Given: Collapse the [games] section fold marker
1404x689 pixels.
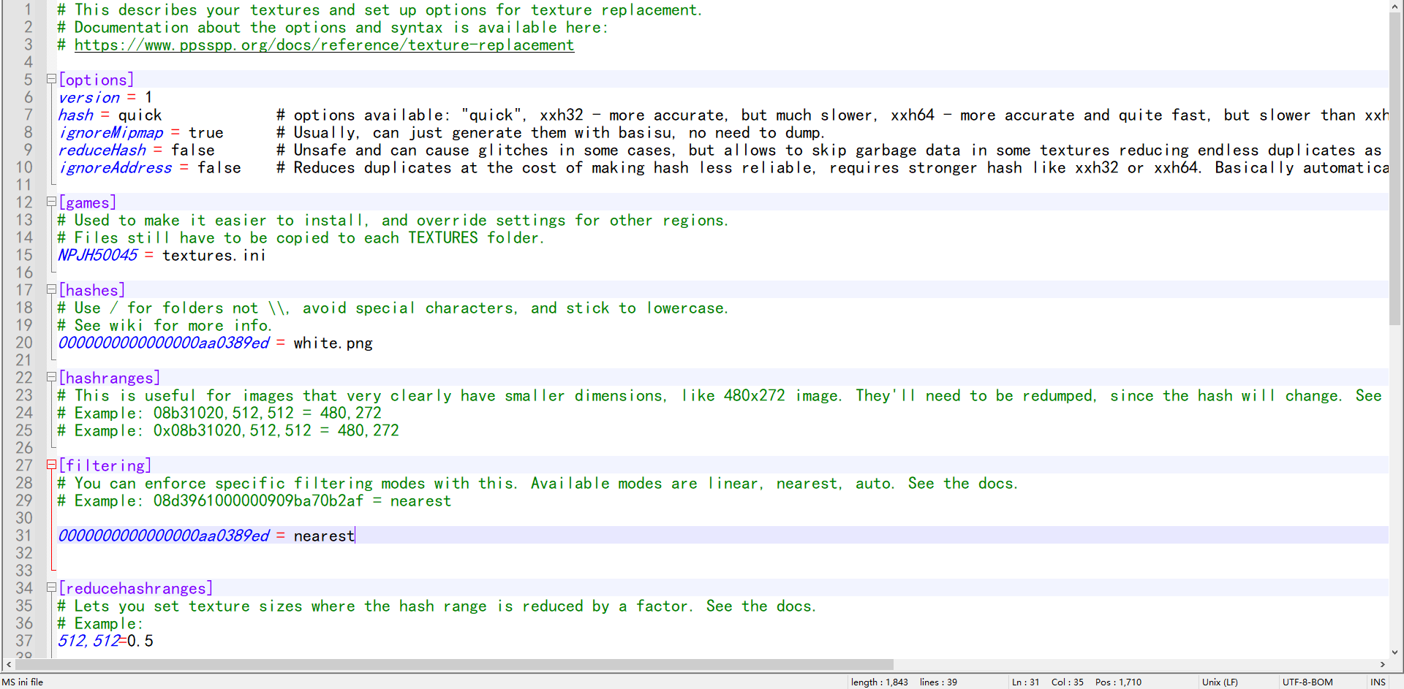Looking at the screenshot, I should coord(51,202).
